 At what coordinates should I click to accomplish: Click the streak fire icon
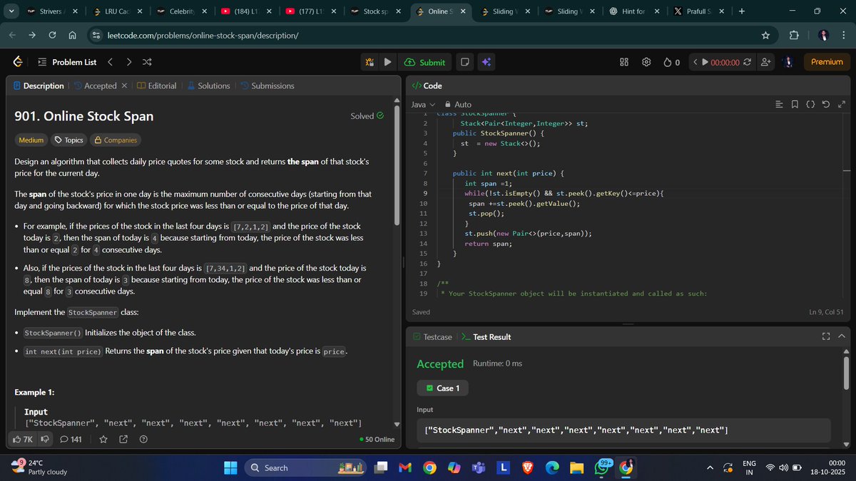(668, 62)
